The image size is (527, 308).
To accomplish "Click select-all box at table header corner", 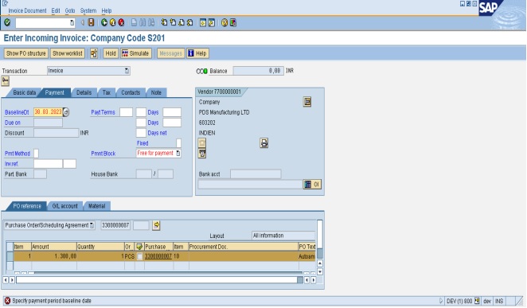I will pyautogui.click(x=10, y=247).
